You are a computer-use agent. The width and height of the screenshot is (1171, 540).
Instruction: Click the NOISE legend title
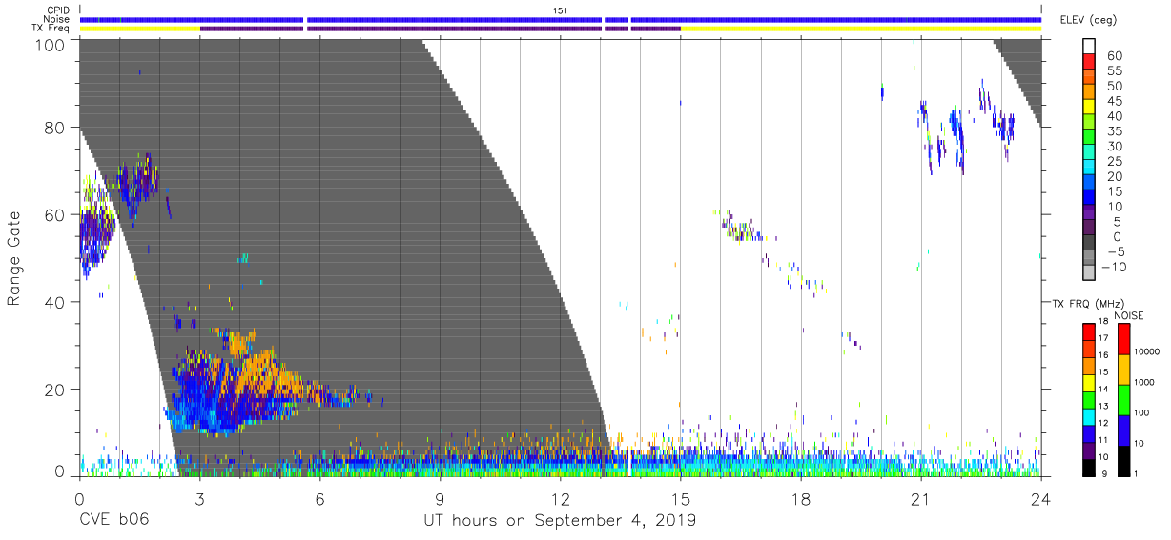1128,315
